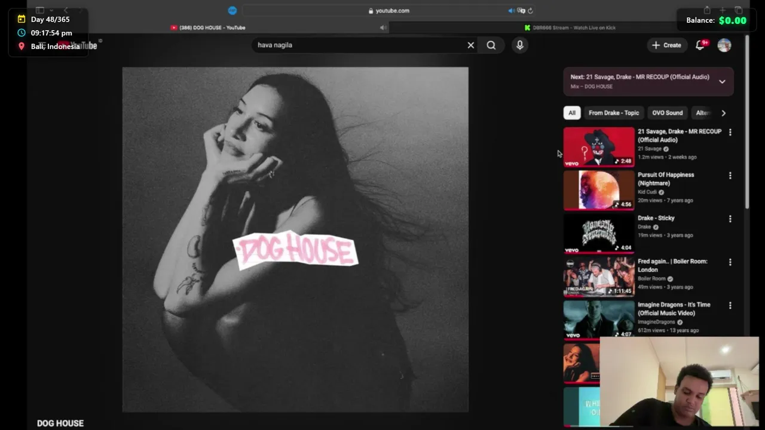Viewport: 765px width, 430px height.
Task: Start voice search with the microphone icon
Action: [520, 45]
